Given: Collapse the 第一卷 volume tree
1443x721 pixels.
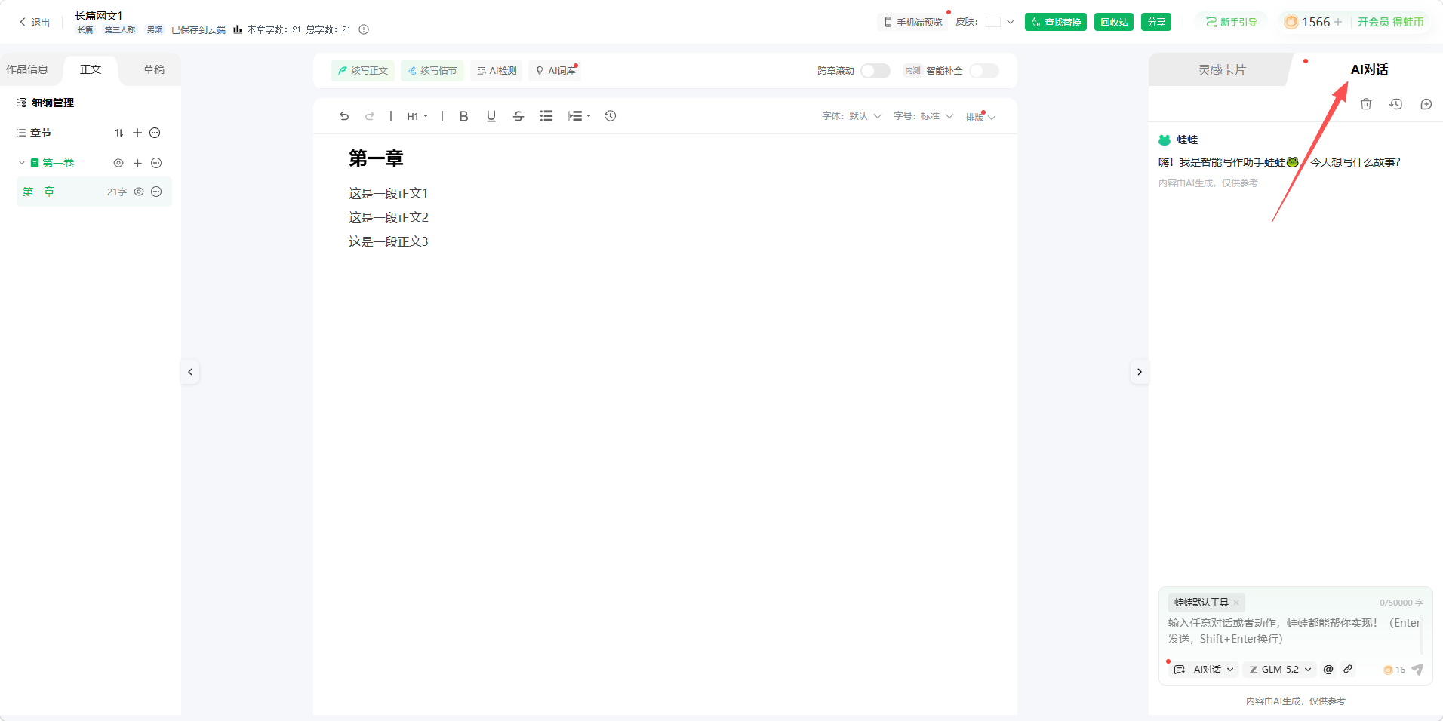Looking at the screenshot, I should [22, 163].
